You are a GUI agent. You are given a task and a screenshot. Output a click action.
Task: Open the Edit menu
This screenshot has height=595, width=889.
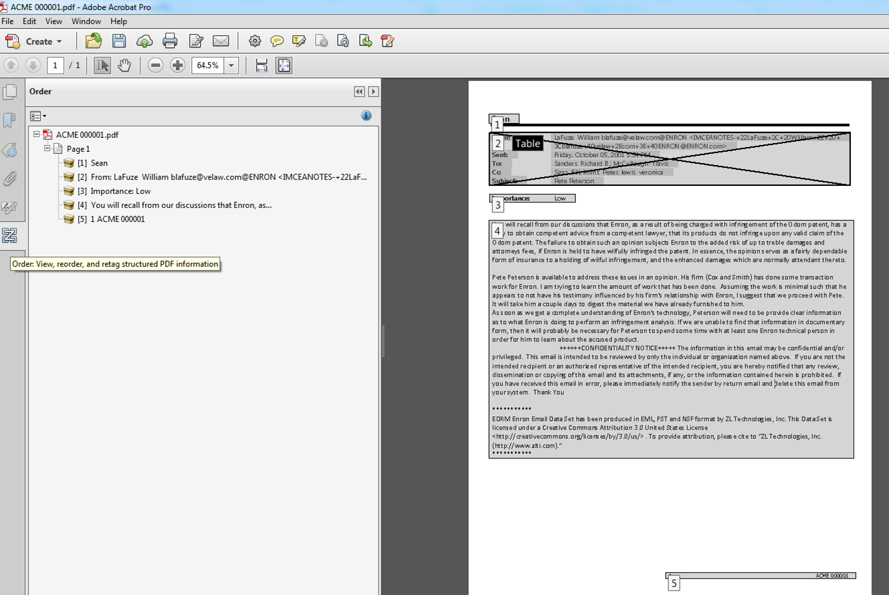pyautogui.click(x=29, y=21)
